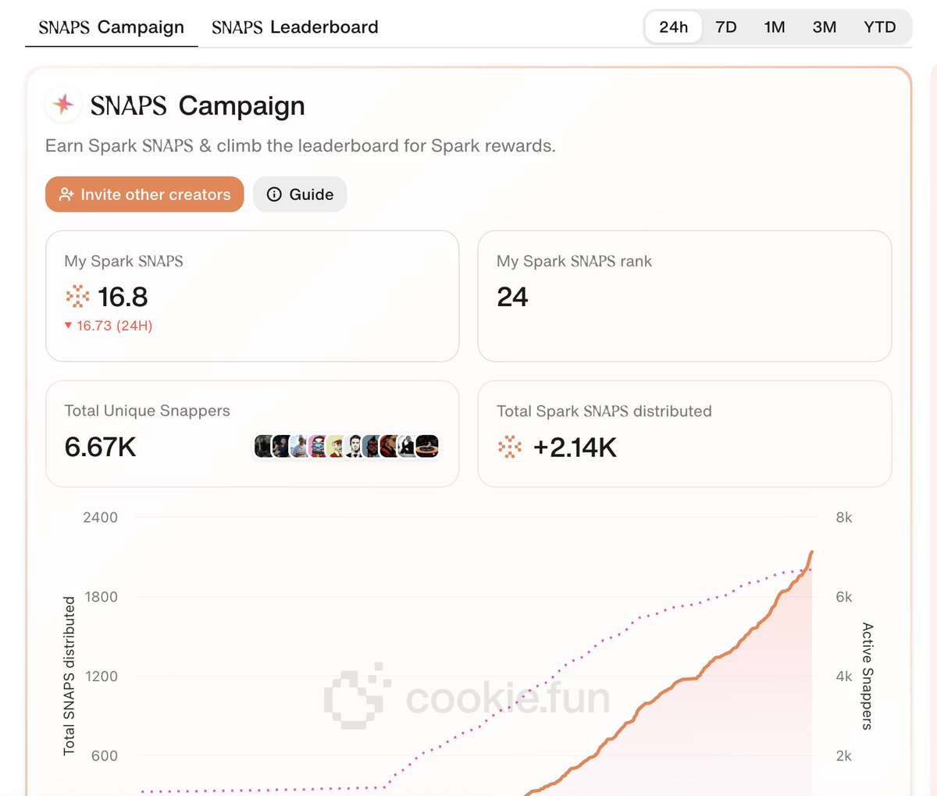937x796 pixels.
Task: Click the 1200 left axis label
Action: click(x=101, y=676)
